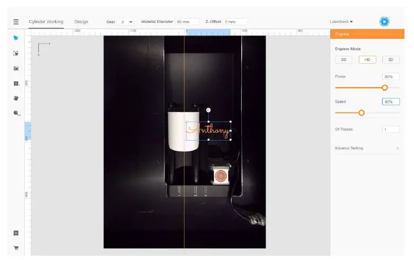
Task: Open the shopping cart icon
Action: coord(16,248)
